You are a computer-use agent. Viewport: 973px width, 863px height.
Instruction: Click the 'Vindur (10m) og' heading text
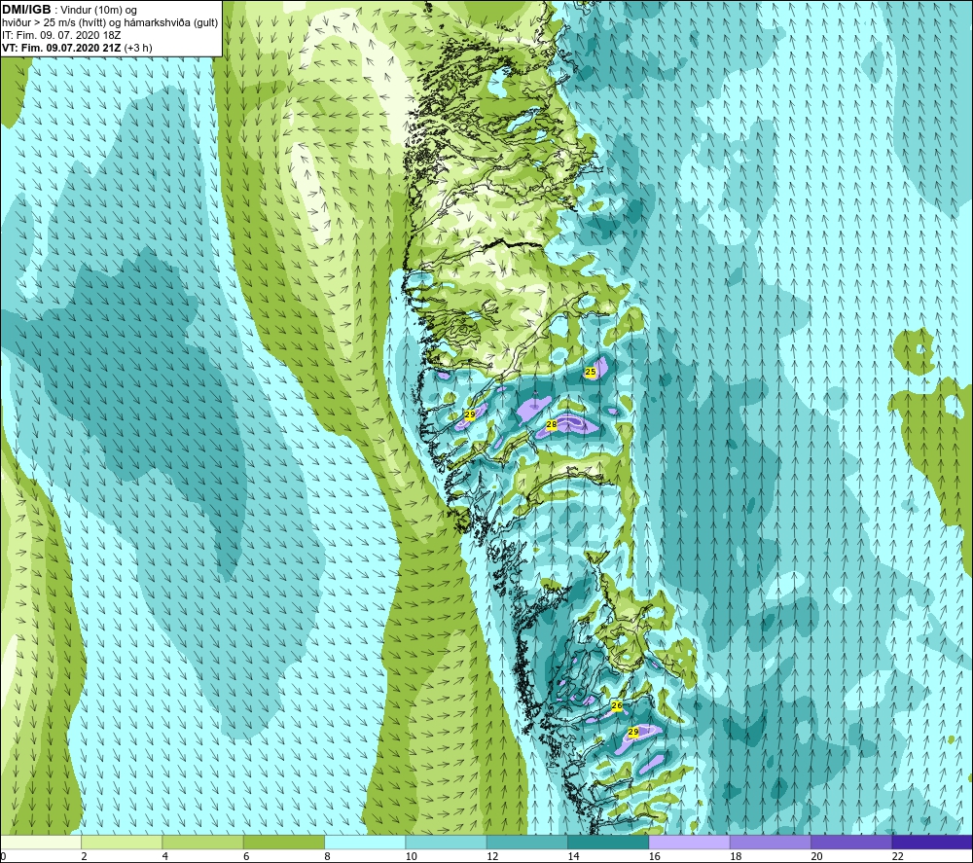98,11
